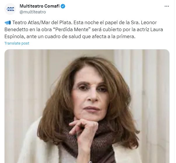
Task: Click the blue verified badge
Action: click(x=63, y=6)
